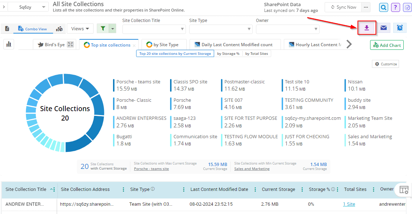Click the bar chart icon
This screenshot has width=412, height=214.
(x=9, y=44)
